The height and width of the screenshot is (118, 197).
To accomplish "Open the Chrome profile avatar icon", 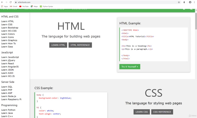I will [x=190, y=2].
